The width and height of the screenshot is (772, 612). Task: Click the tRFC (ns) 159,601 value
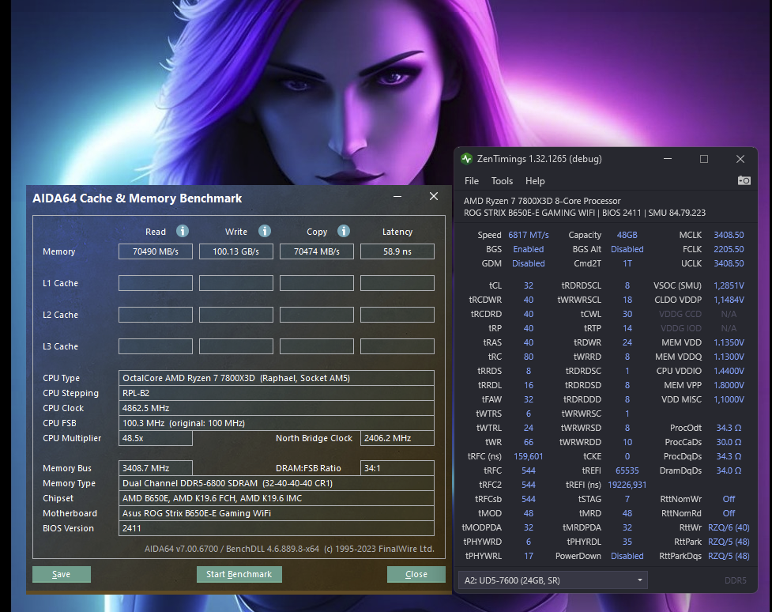coord(529,456)
